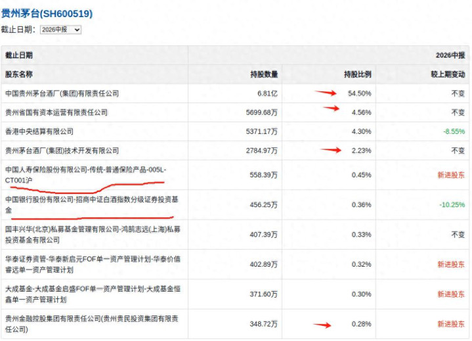Click the 5371.17万 holdings value
The width and height of the screenshot is (472, 341).
[x=261, y=131]
